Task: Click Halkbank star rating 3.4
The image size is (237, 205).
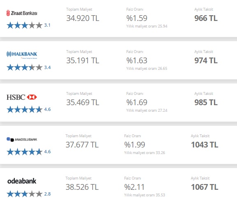Action: coord(29,67)
